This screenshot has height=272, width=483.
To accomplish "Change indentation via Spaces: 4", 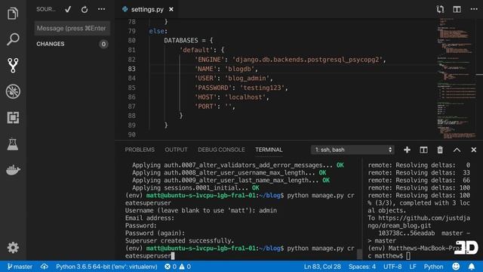I will tap(362, 267).
